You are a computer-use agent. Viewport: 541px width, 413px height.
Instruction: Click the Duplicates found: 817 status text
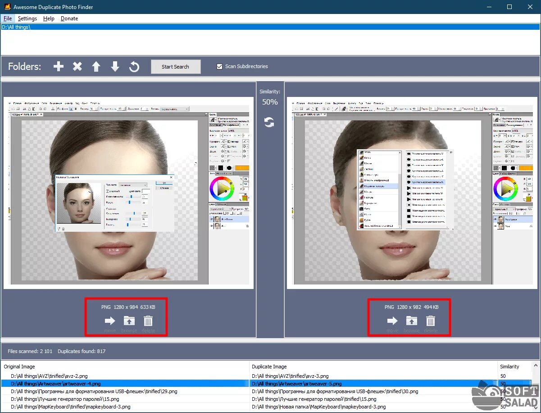click(82, 351)
